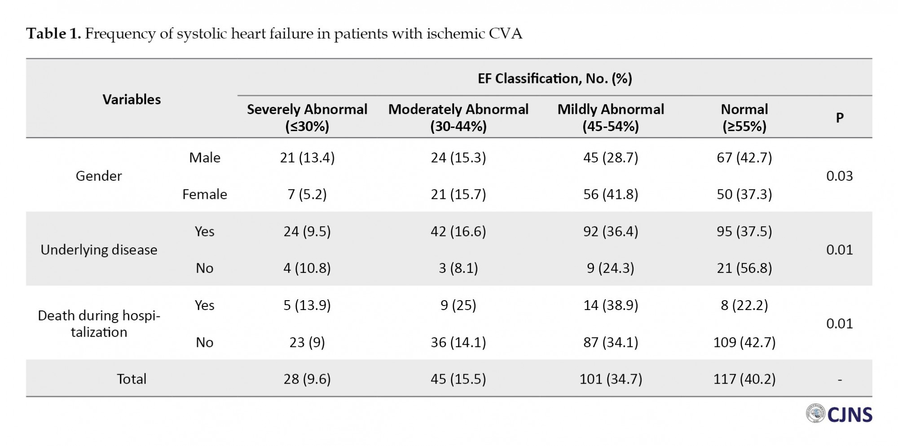Image resolution: width=898 pixels, height=446 pixels.
Task: Click the CJNS journal logo
Action: [839, 414]
